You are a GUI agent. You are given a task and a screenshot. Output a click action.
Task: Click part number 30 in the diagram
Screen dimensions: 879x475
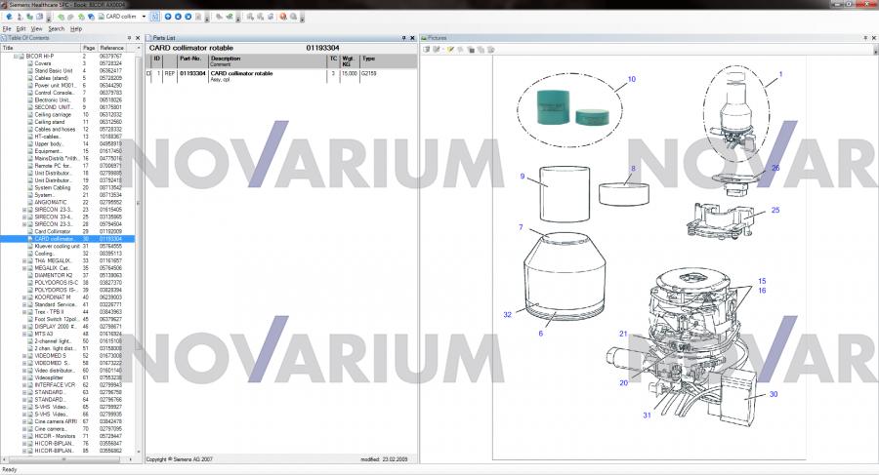click(774, 394)
